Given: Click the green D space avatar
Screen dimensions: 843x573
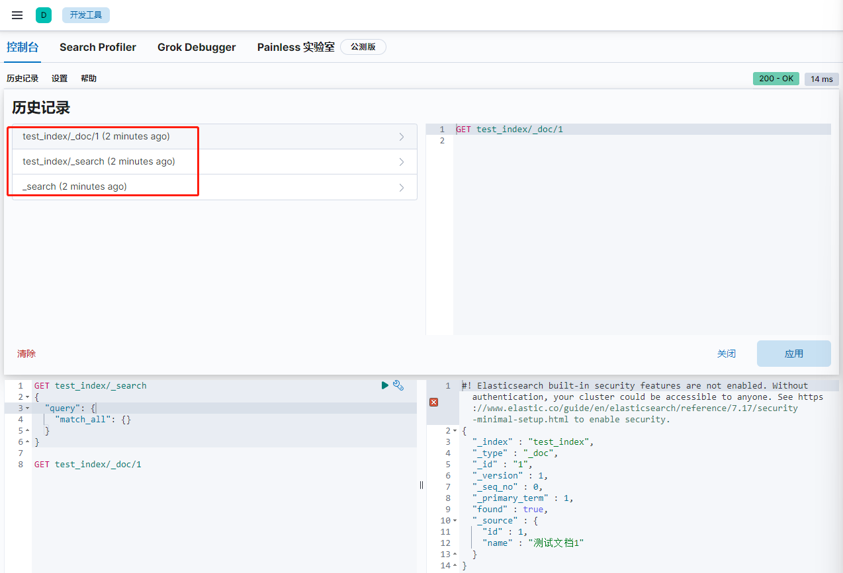Looking at the screenshot, I should [44, 15].
